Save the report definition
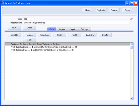Viewport: 139px width, 106px height. pyautogui.click(x=127, y=10)
